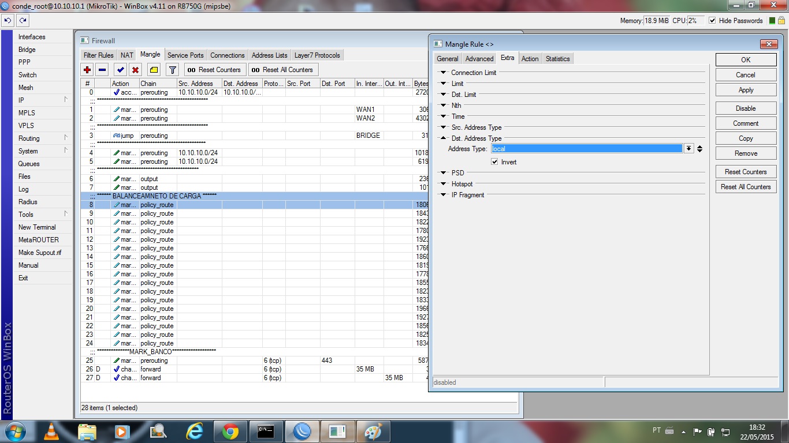
Task: Collapse the Dst. Address Type section
Action: tap(444, 138)
